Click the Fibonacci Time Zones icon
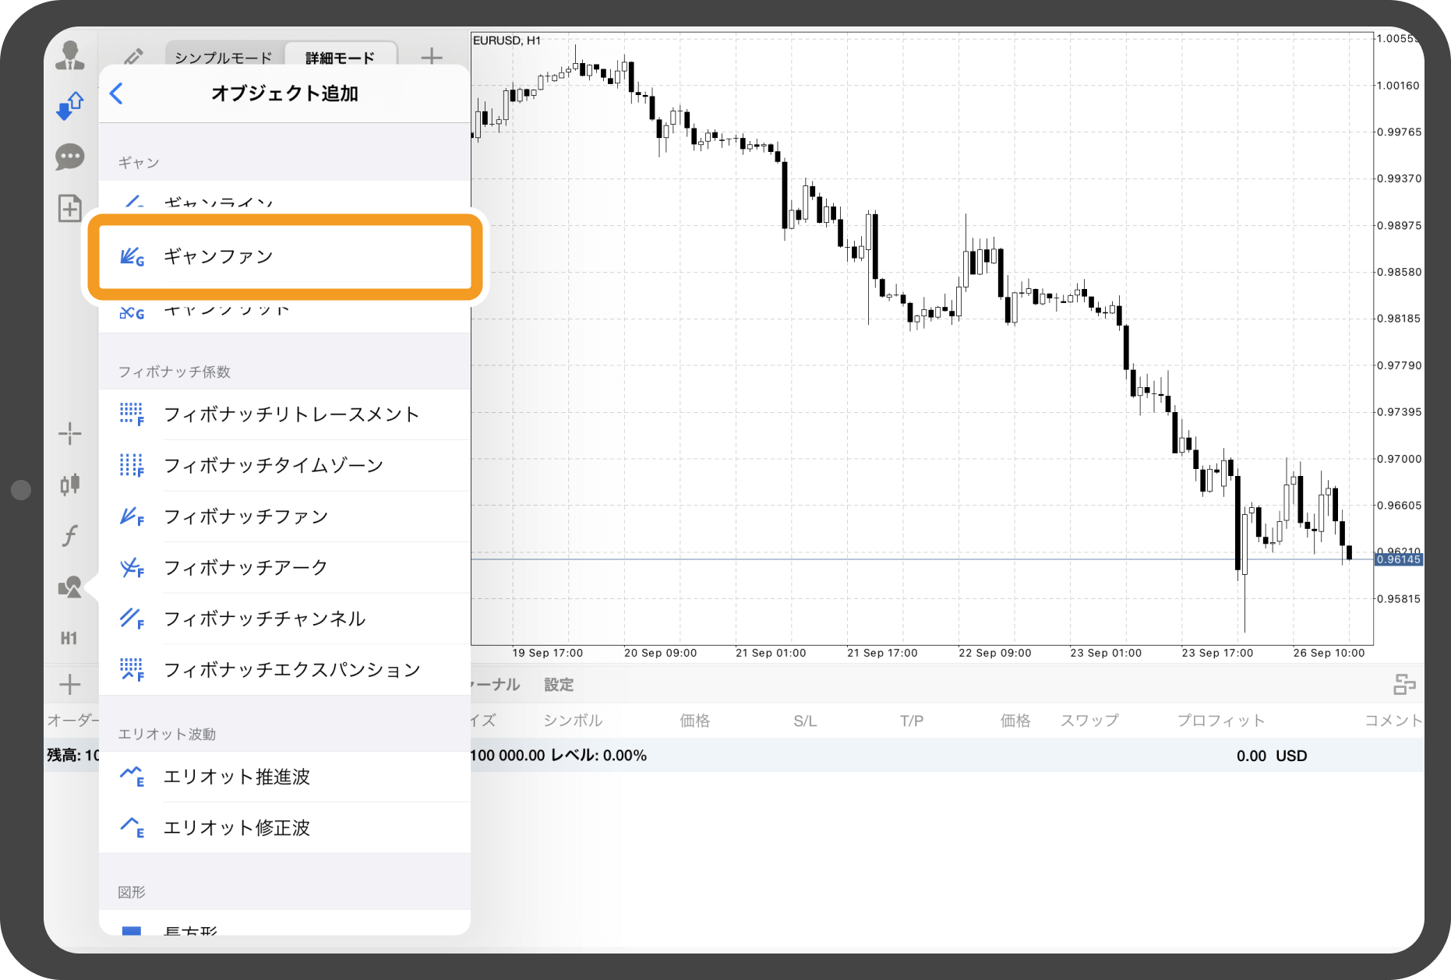The height and width of the screenshot is (980, 1451). coord(132,466)
